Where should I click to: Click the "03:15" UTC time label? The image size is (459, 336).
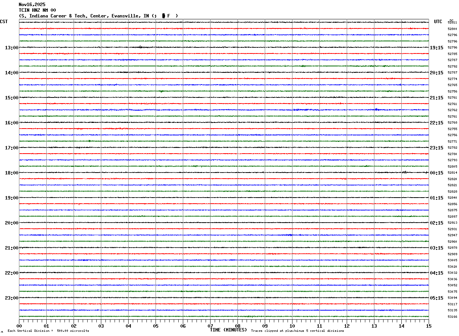pos(437,248)
